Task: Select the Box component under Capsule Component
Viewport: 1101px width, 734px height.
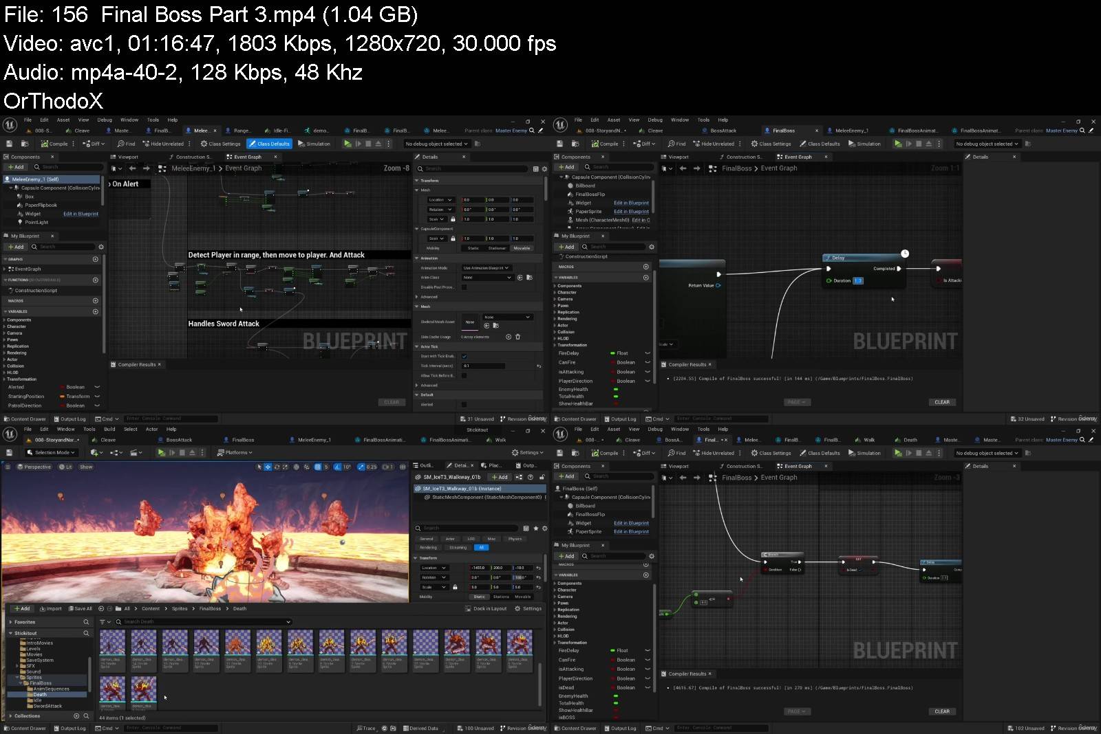Action: click(x=29, y=196)
